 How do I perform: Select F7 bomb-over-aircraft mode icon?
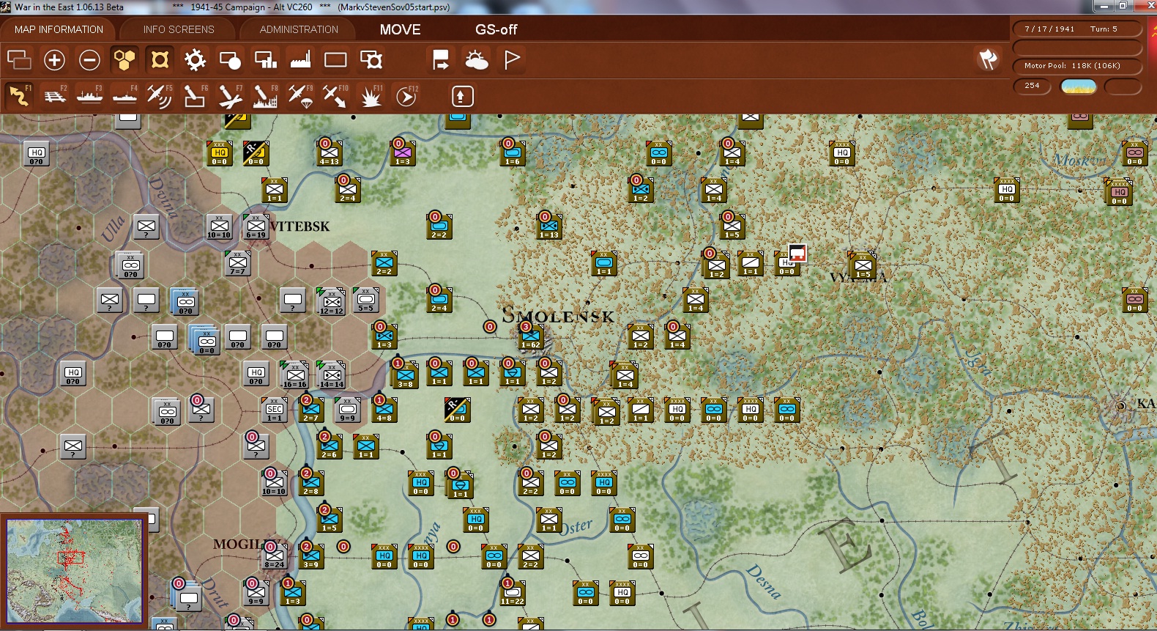[x=230, y=96]
